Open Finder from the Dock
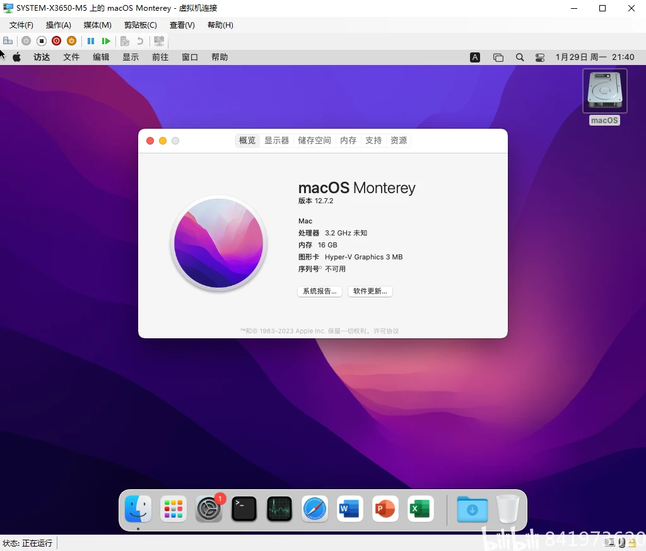The image size is (646, 551). coord(138,509)
